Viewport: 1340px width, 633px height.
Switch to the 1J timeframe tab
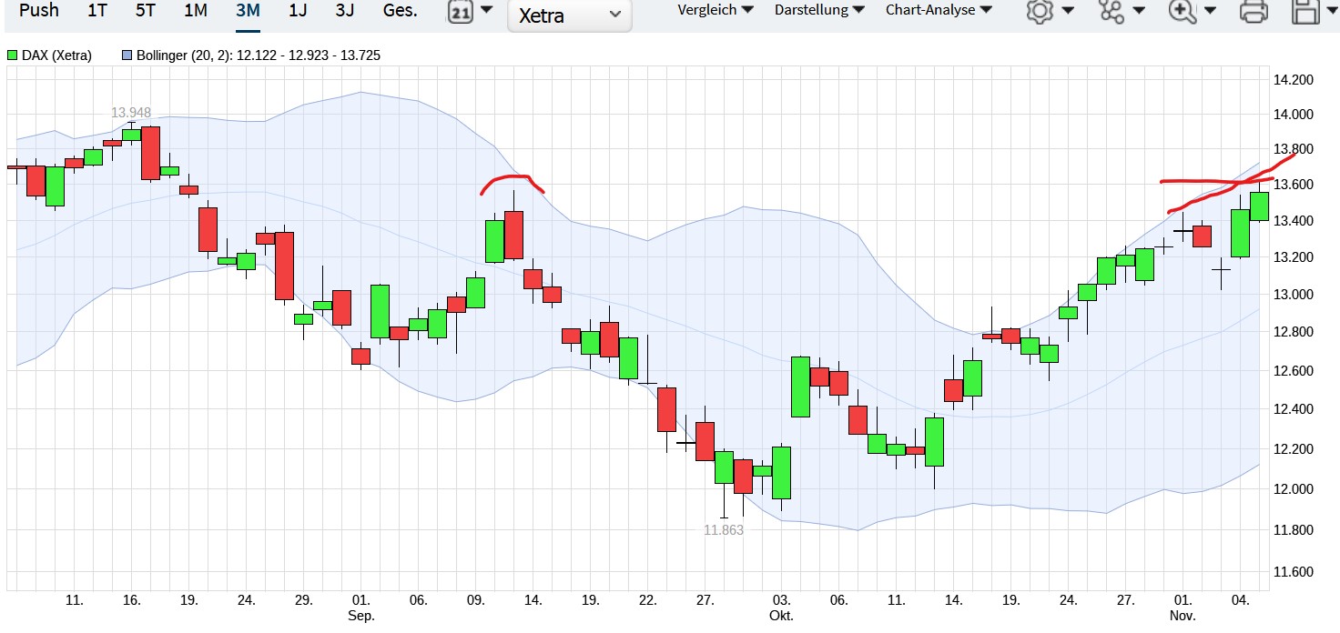pyautogui.click(x=296, y=10)
